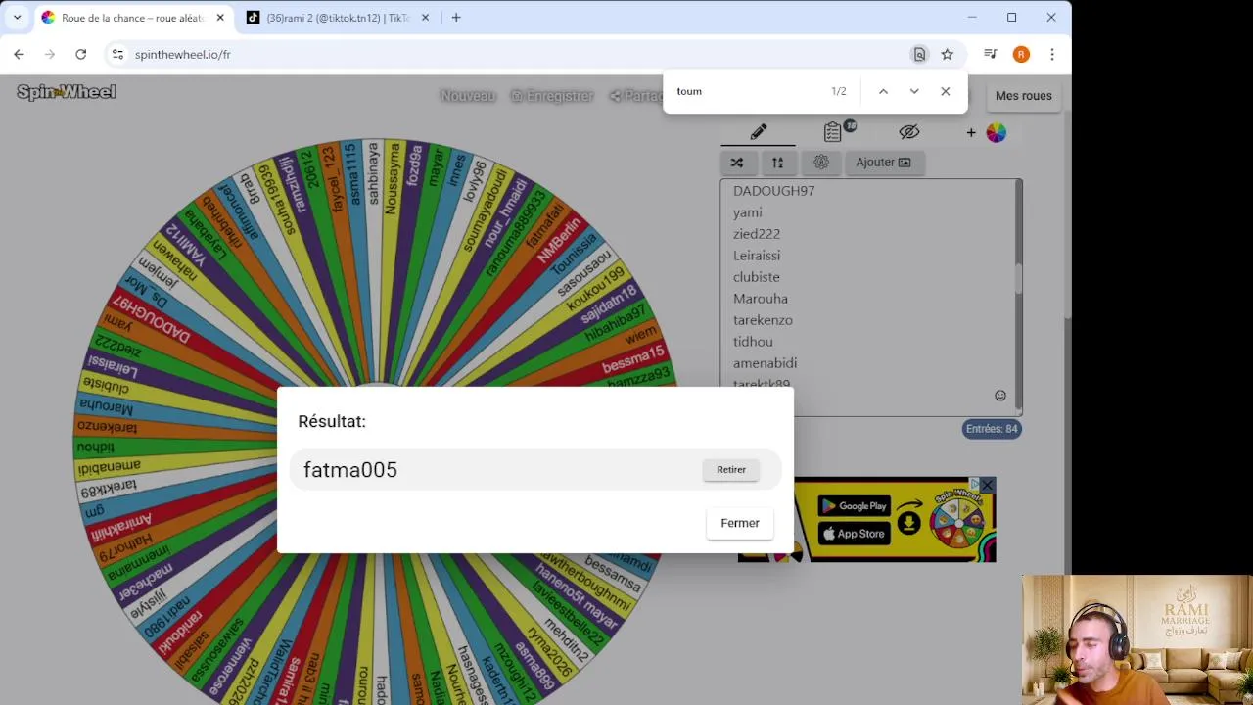Open the media control icon in toolbar
Viewport: 1253px width, 705px height.
pos(991,55)
